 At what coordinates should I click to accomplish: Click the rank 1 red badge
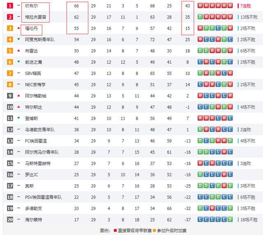[10, 6]
